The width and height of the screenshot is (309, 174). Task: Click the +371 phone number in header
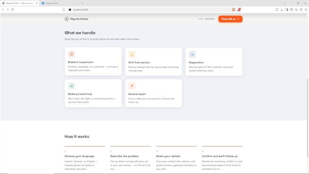[206, 19]
